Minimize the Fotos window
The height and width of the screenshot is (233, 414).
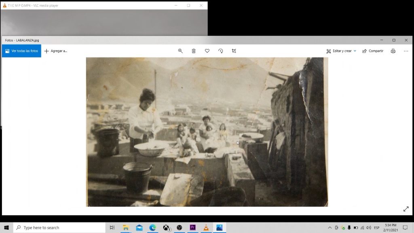click(x=382, y=40)
